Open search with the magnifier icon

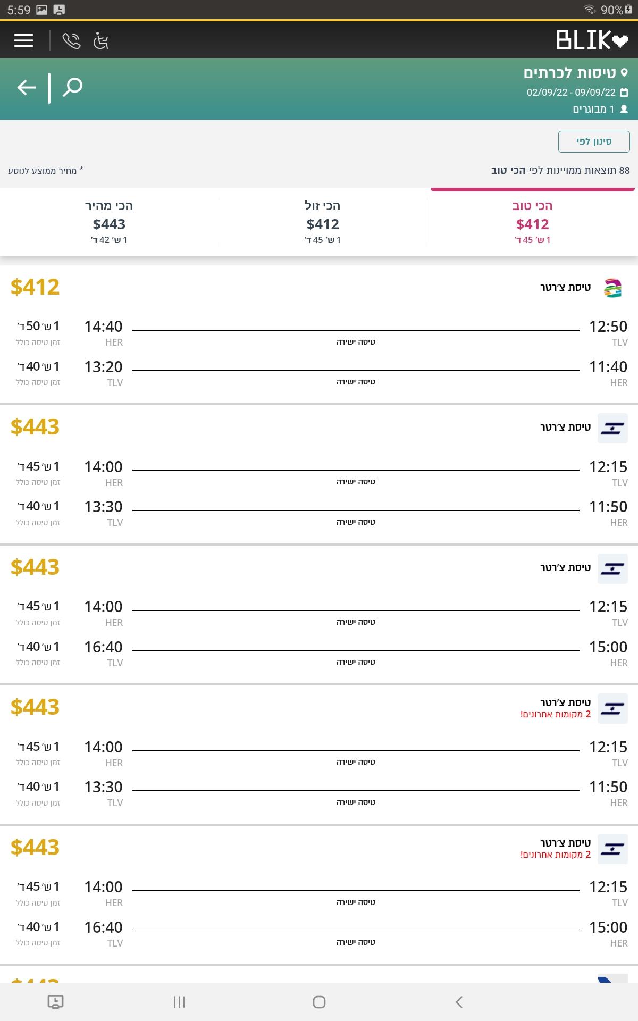click(x=72, y=87)
